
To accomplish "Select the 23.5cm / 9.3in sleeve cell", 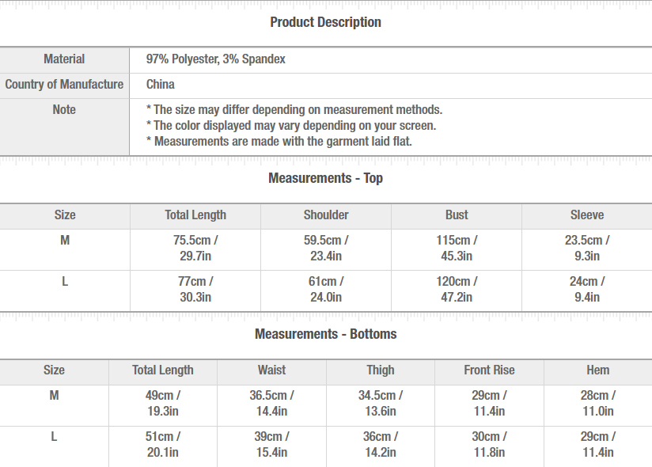I will tap(587, 249).
